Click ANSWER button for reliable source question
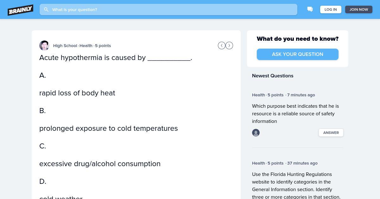The width and height of the screenshot is (380, 199). (331, 133)
